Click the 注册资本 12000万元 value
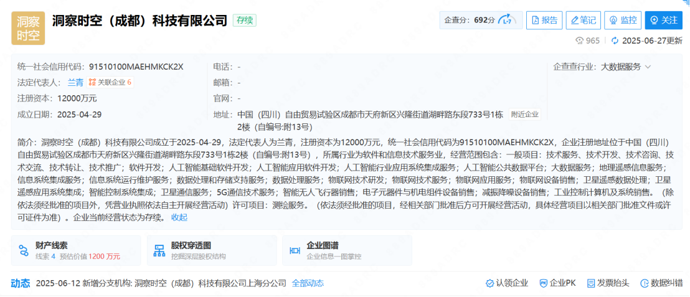 click(77, 98)
